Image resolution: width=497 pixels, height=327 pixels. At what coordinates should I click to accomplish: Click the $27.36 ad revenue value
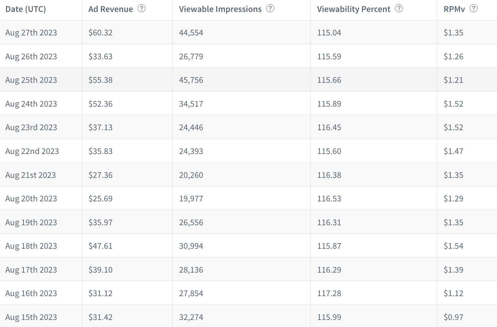tap(101, 175)
